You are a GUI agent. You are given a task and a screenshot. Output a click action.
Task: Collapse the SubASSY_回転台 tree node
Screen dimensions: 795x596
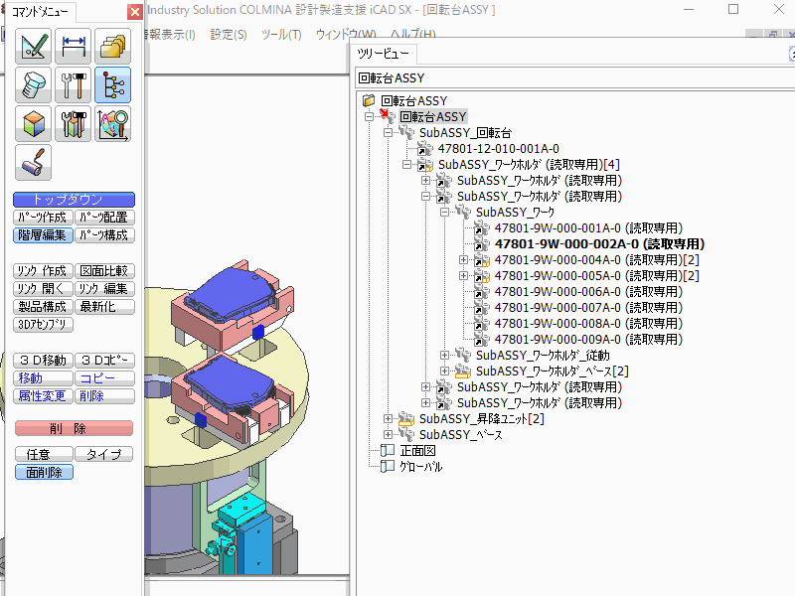[x=389, y=132]
